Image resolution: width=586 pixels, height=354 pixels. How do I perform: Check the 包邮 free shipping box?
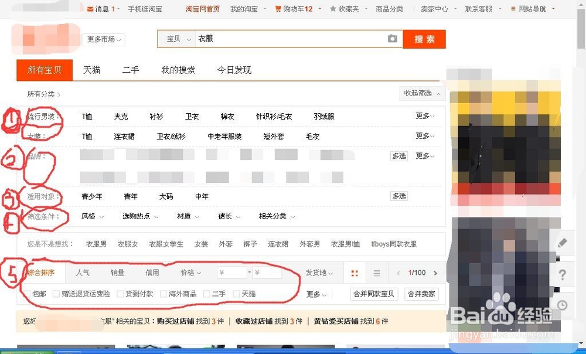[x=27, y=294]
